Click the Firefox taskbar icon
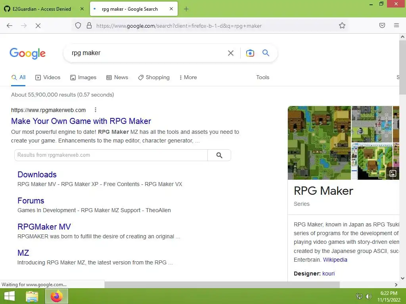This screenshot has width=406, height=304. [57, 296]
